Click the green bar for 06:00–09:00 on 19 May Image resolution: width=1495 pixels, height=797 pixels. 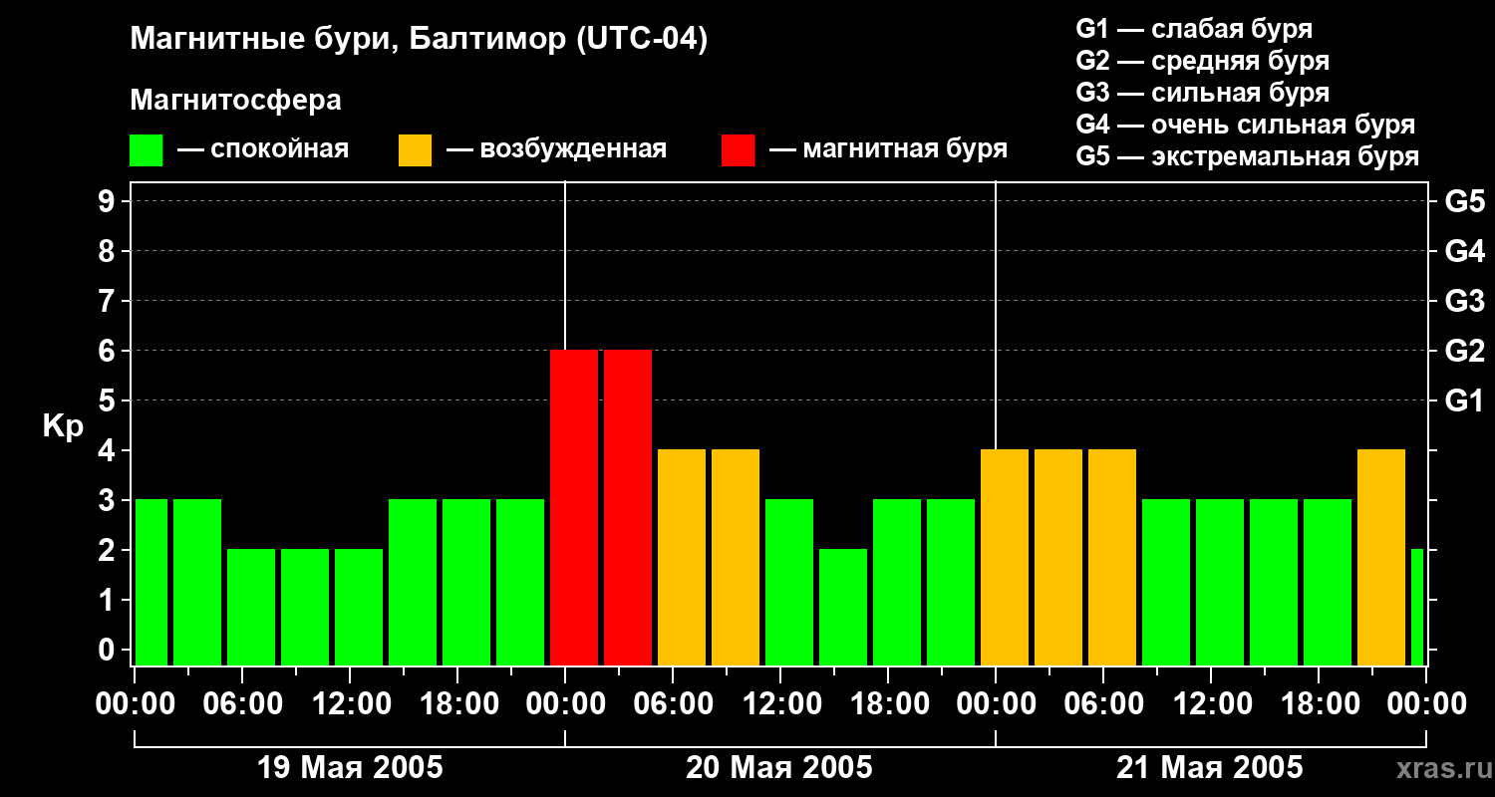251,607
